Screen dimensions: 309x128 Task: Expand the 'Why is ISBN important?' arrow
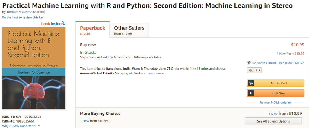pos(39,126)
